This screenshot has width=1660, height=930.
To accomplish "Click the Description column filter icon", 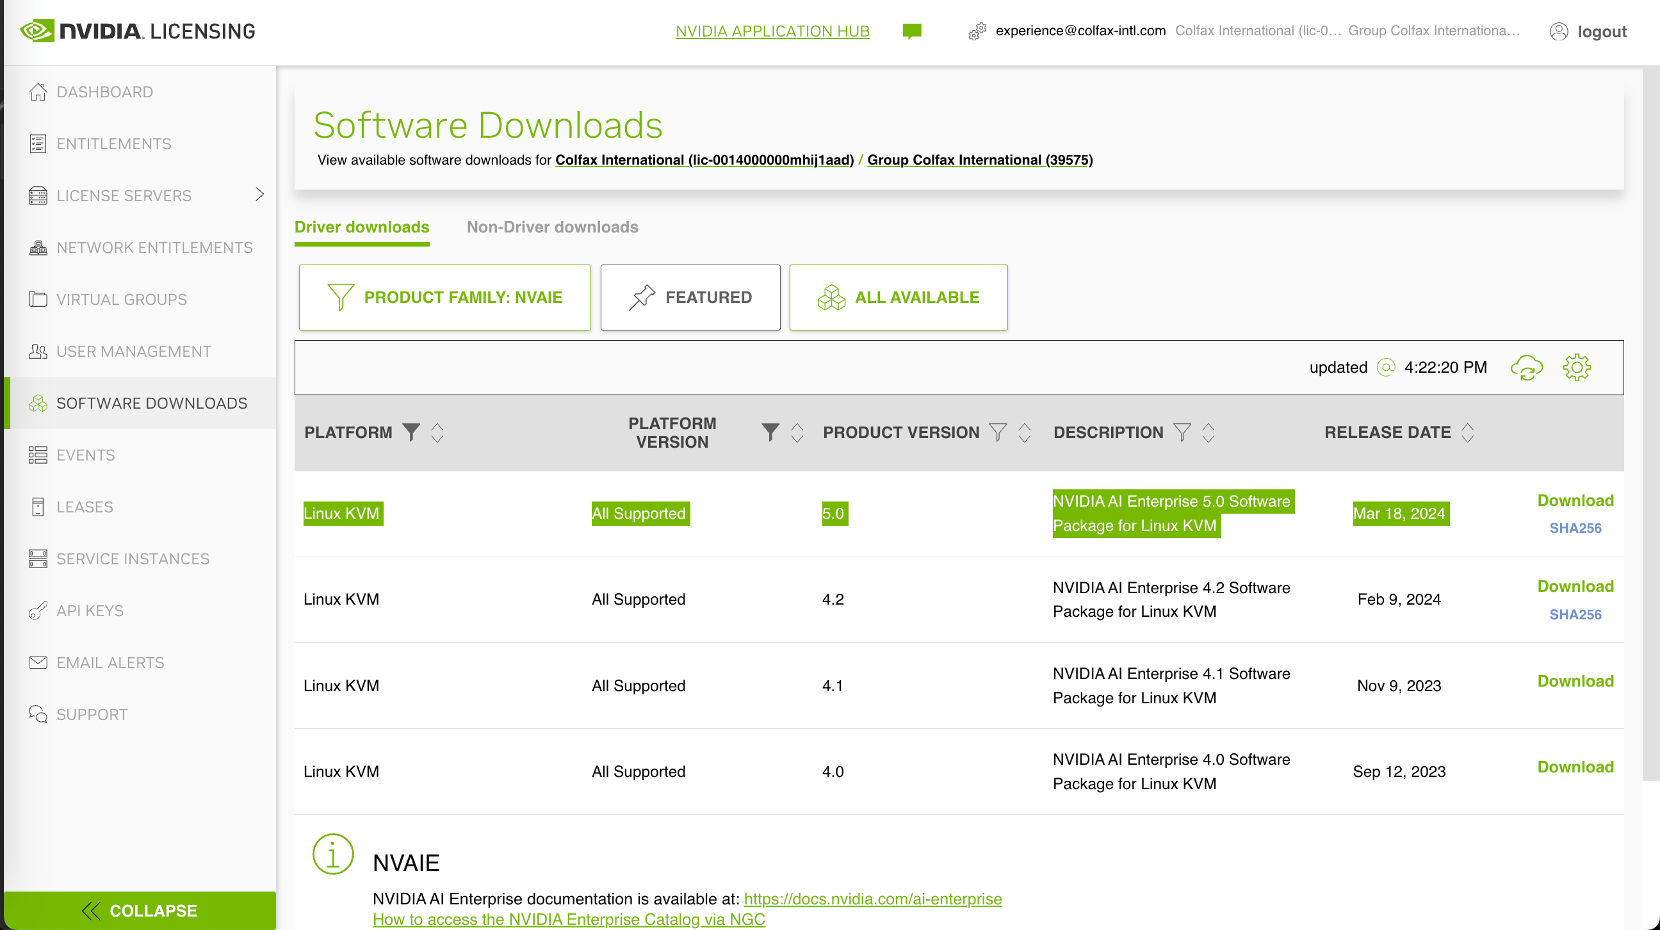I will (1182, 432).
